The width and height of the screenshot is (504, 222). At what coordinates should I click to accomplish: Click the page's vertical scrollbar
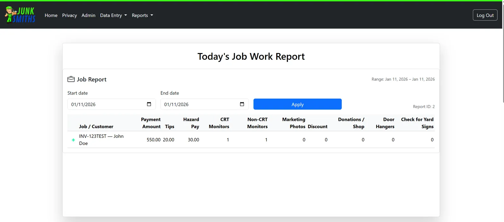click(x=503, y=63)
